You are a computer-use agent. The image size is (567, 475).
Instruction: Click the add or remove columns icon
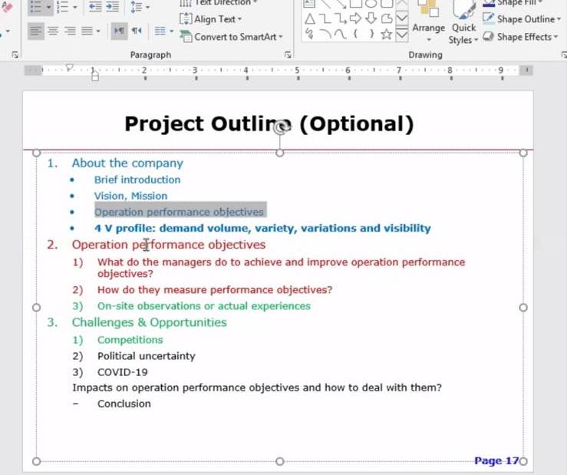(x=160, y=31)
